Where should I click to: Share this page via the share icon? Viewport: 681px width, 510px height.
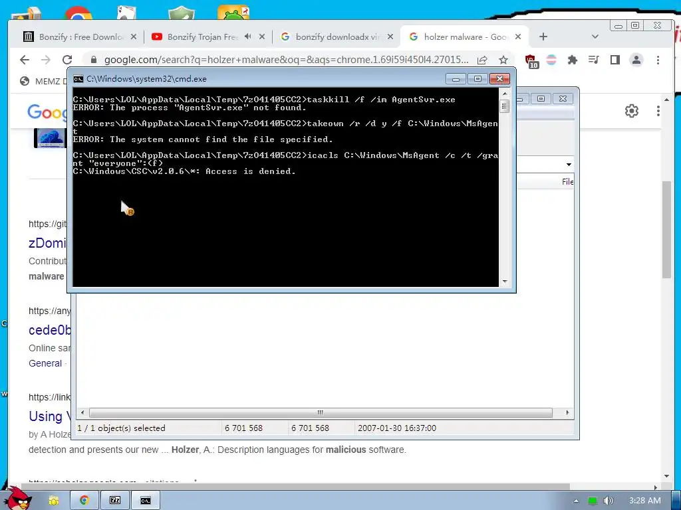(x=482, y=60)
